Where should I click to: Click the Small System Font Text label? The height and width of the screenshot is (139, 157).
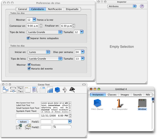(x=28, y=108)
